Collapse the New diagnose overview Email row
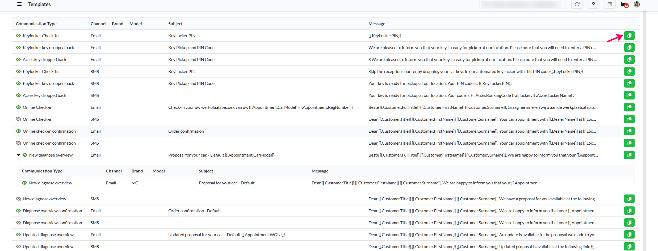 pos(18,155)
